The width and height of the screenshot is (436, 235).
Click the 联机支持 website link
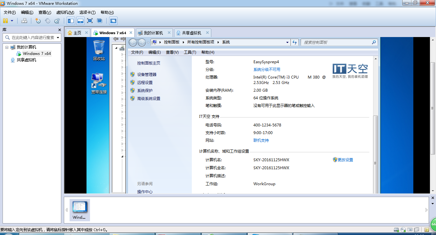coord(261,140)
